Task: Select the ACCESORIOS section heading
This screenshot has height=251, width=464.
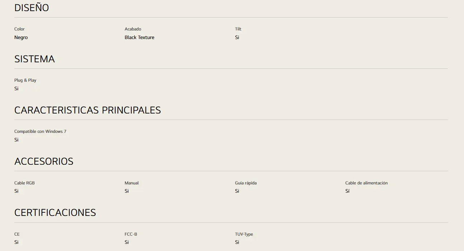Action: click(x=44, y=161)
